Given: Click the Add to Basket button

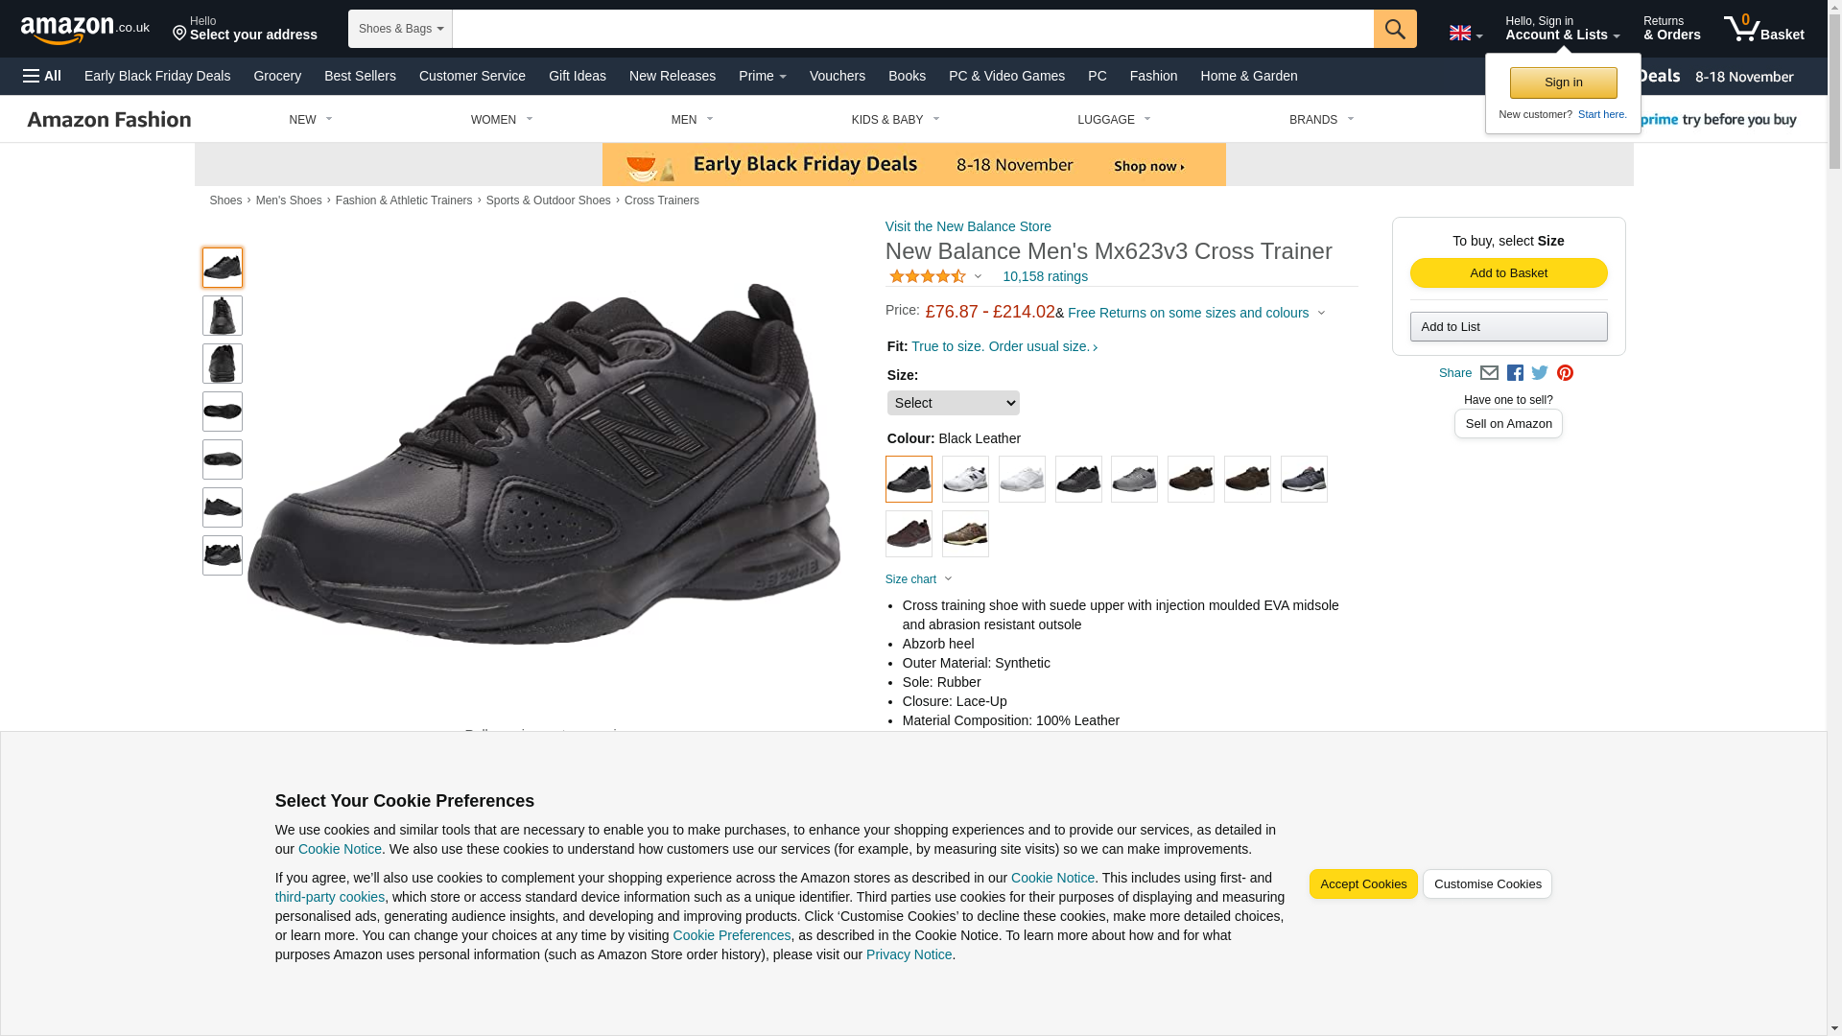Looking at the screenshot, I should pyautogui.click(x=1508, y=273).
